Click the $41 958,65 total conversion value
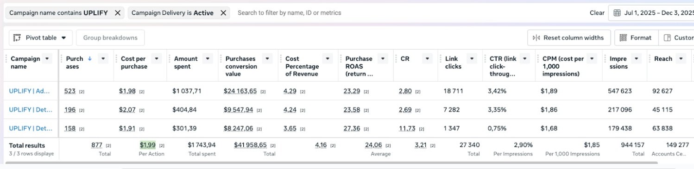The height and width of the screenshot is (169, 694). pyautogui.click(x=251, y=145)
